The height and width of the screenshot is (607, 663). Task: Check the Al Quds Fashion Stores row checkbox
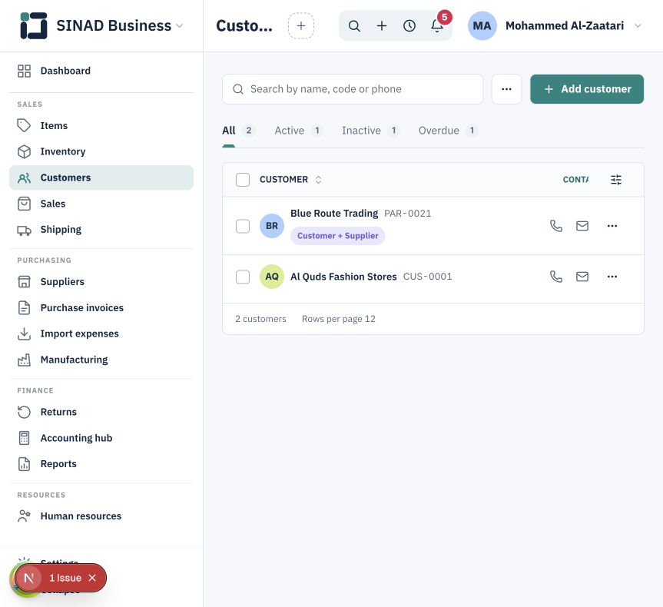point(243,277)
